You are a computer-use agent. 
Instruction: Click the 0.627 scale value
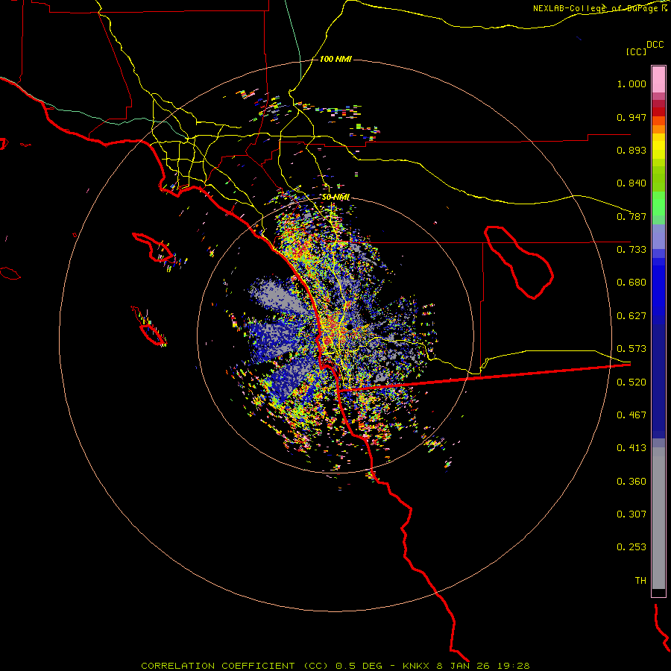(631, 316)
